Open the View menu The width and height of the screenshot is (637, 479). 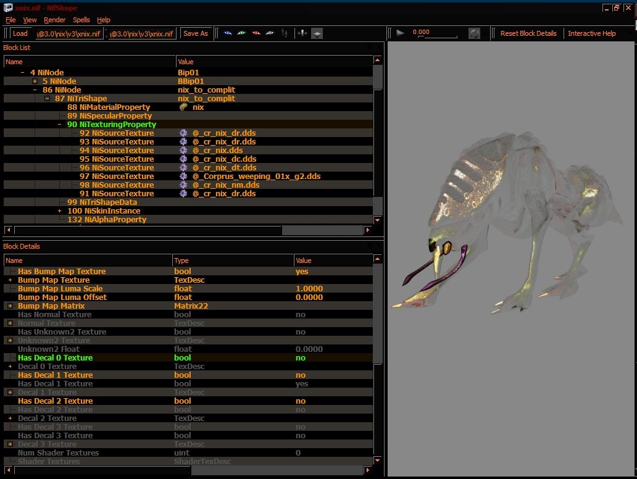coord(30,20)
